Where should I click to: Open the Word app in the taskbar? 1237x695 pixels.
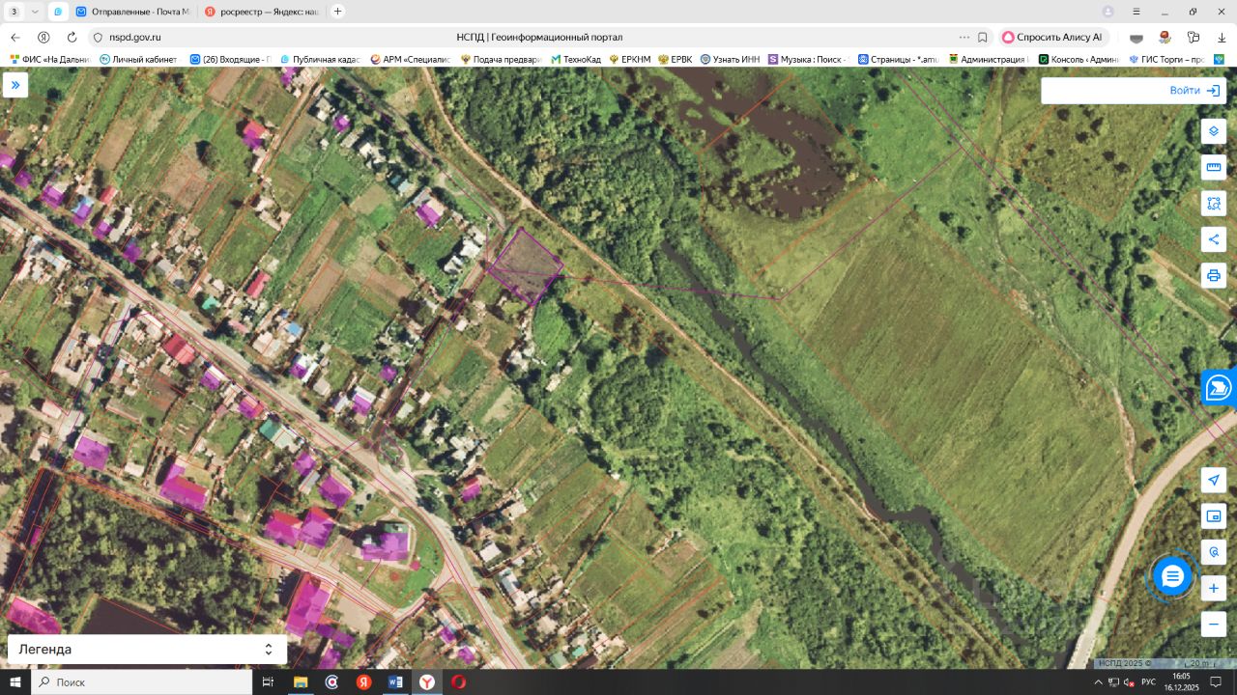point(395,681)
